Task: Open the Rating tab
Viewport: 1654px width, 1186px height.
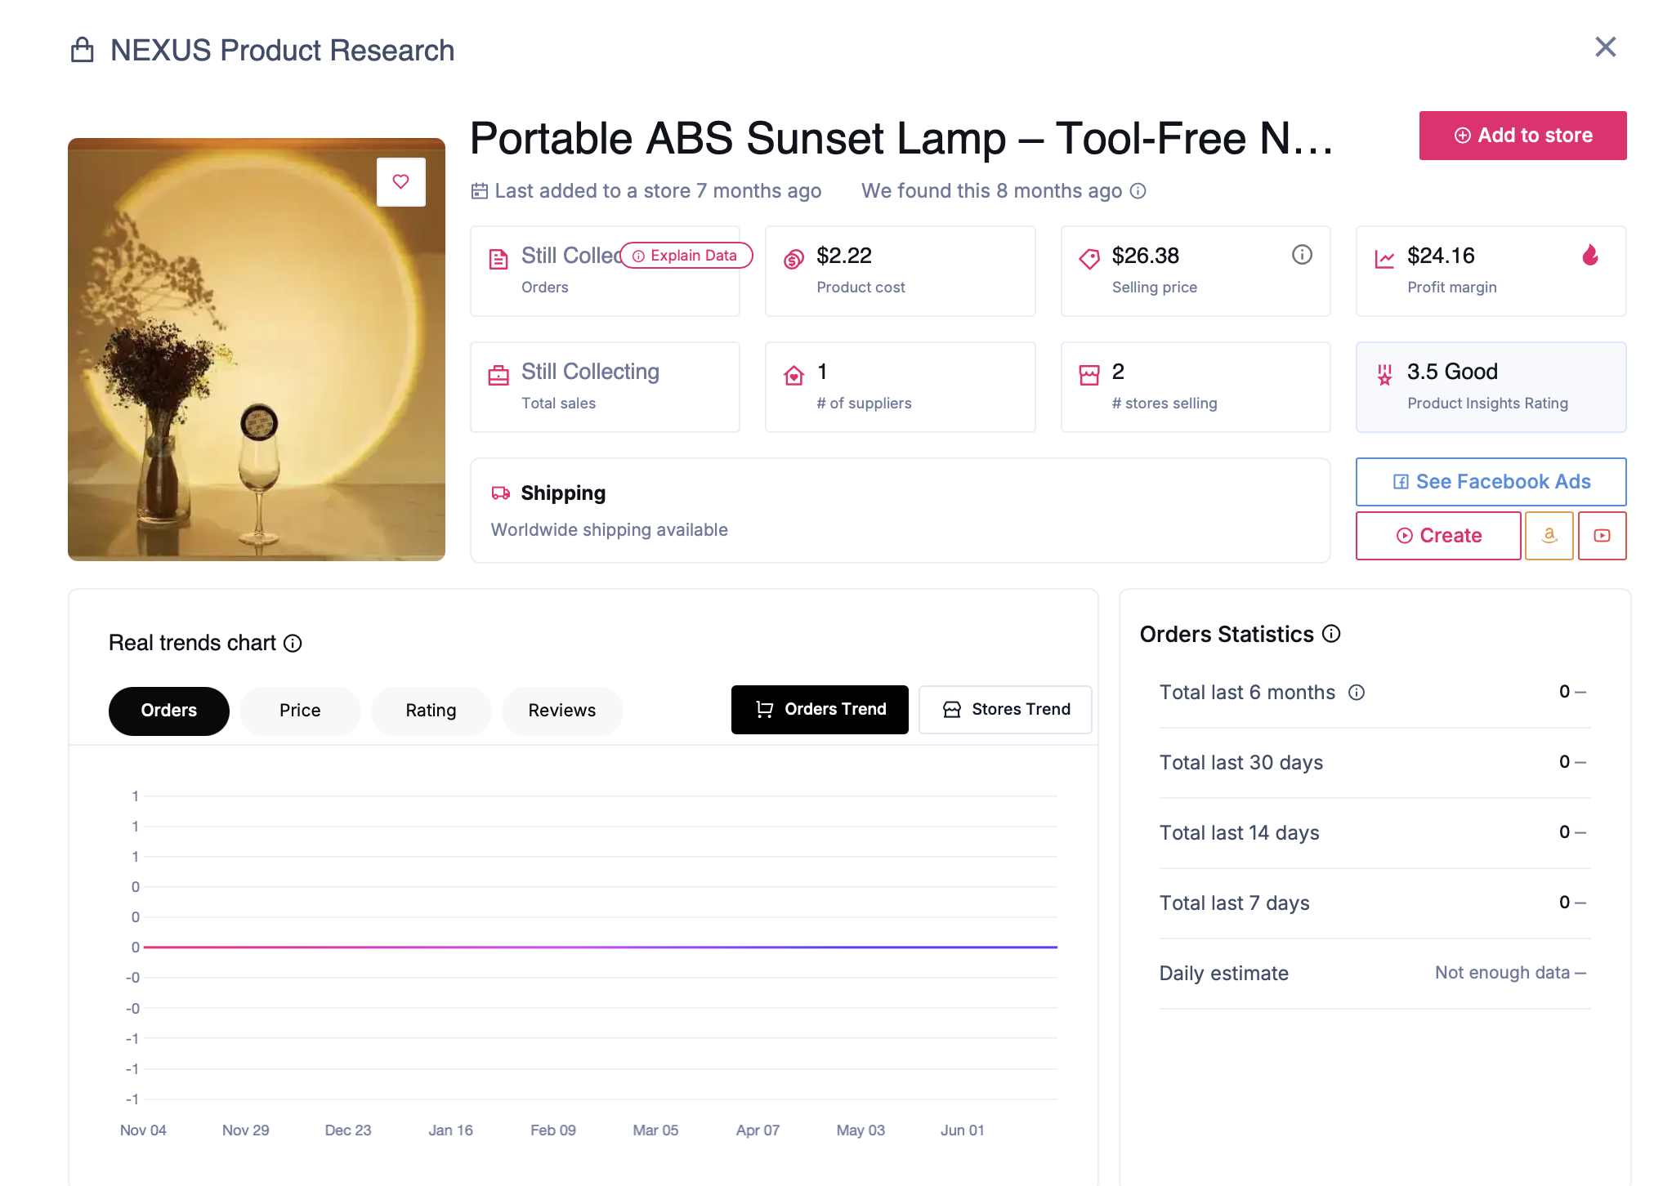Action: click(x=431, y=711)
